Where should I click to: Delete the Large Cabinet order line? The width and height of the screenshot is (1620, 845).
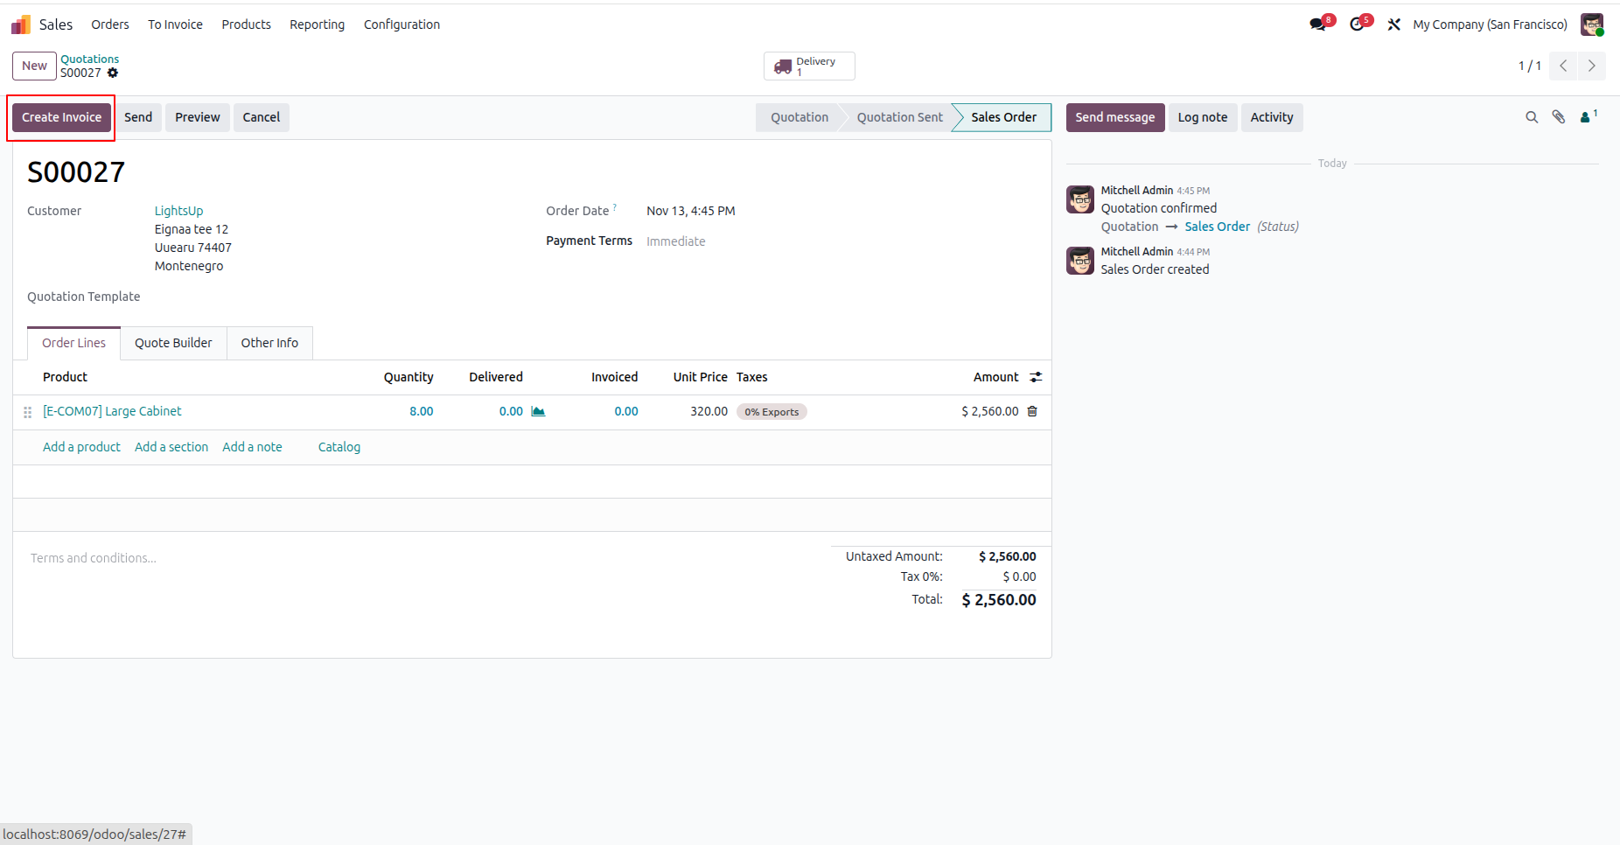tap(1032, 411)
